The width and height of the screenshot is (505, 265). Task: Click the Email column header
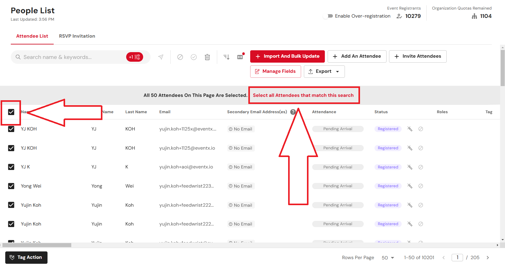[165, 112]
